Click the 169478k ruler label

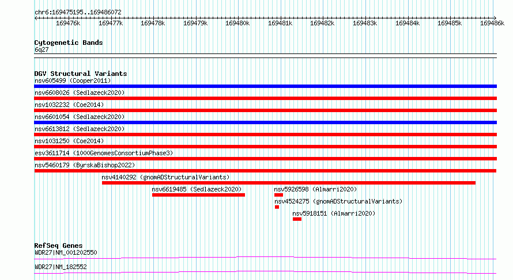click(153, 23)
